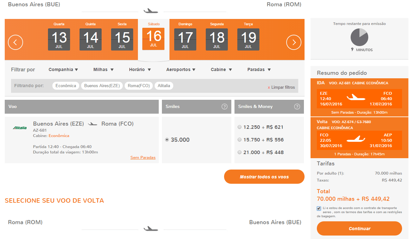Toggle the transport contract agreement checkbox
Image resolution: width=409 pixels, height=239 pixels.
pos(319,208)
